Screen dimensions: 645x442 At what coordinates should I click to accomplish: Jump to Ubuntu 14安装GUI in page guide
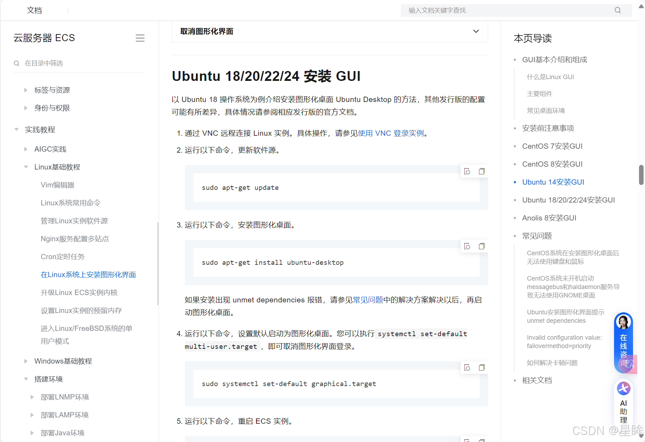[553, 182]
